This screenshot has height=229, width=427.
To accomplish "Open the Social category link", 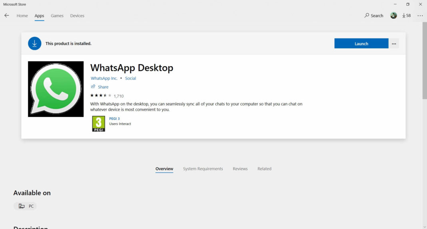I will 130,78.
